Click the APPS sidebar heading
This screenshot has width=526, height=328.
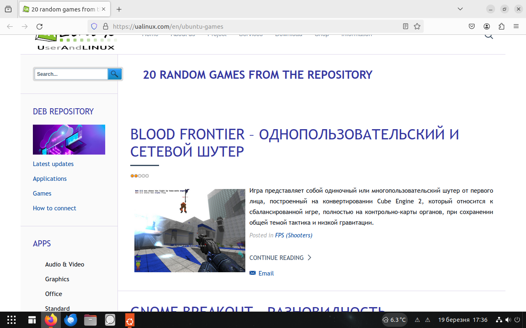point(42,244)
